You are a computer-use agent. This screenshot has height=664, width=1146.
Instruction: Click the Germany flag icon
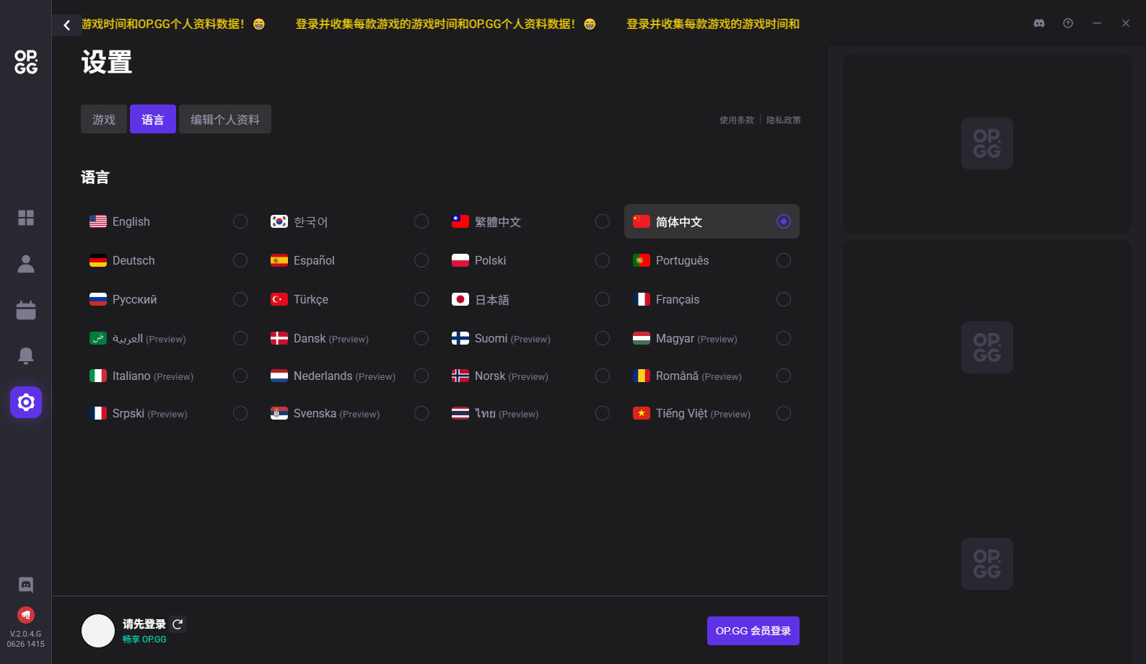click(98, 260)
